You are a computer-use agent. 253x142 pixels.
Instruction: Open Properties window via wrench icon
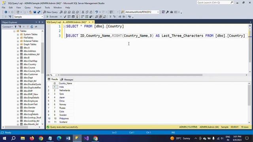pos(168,12)
